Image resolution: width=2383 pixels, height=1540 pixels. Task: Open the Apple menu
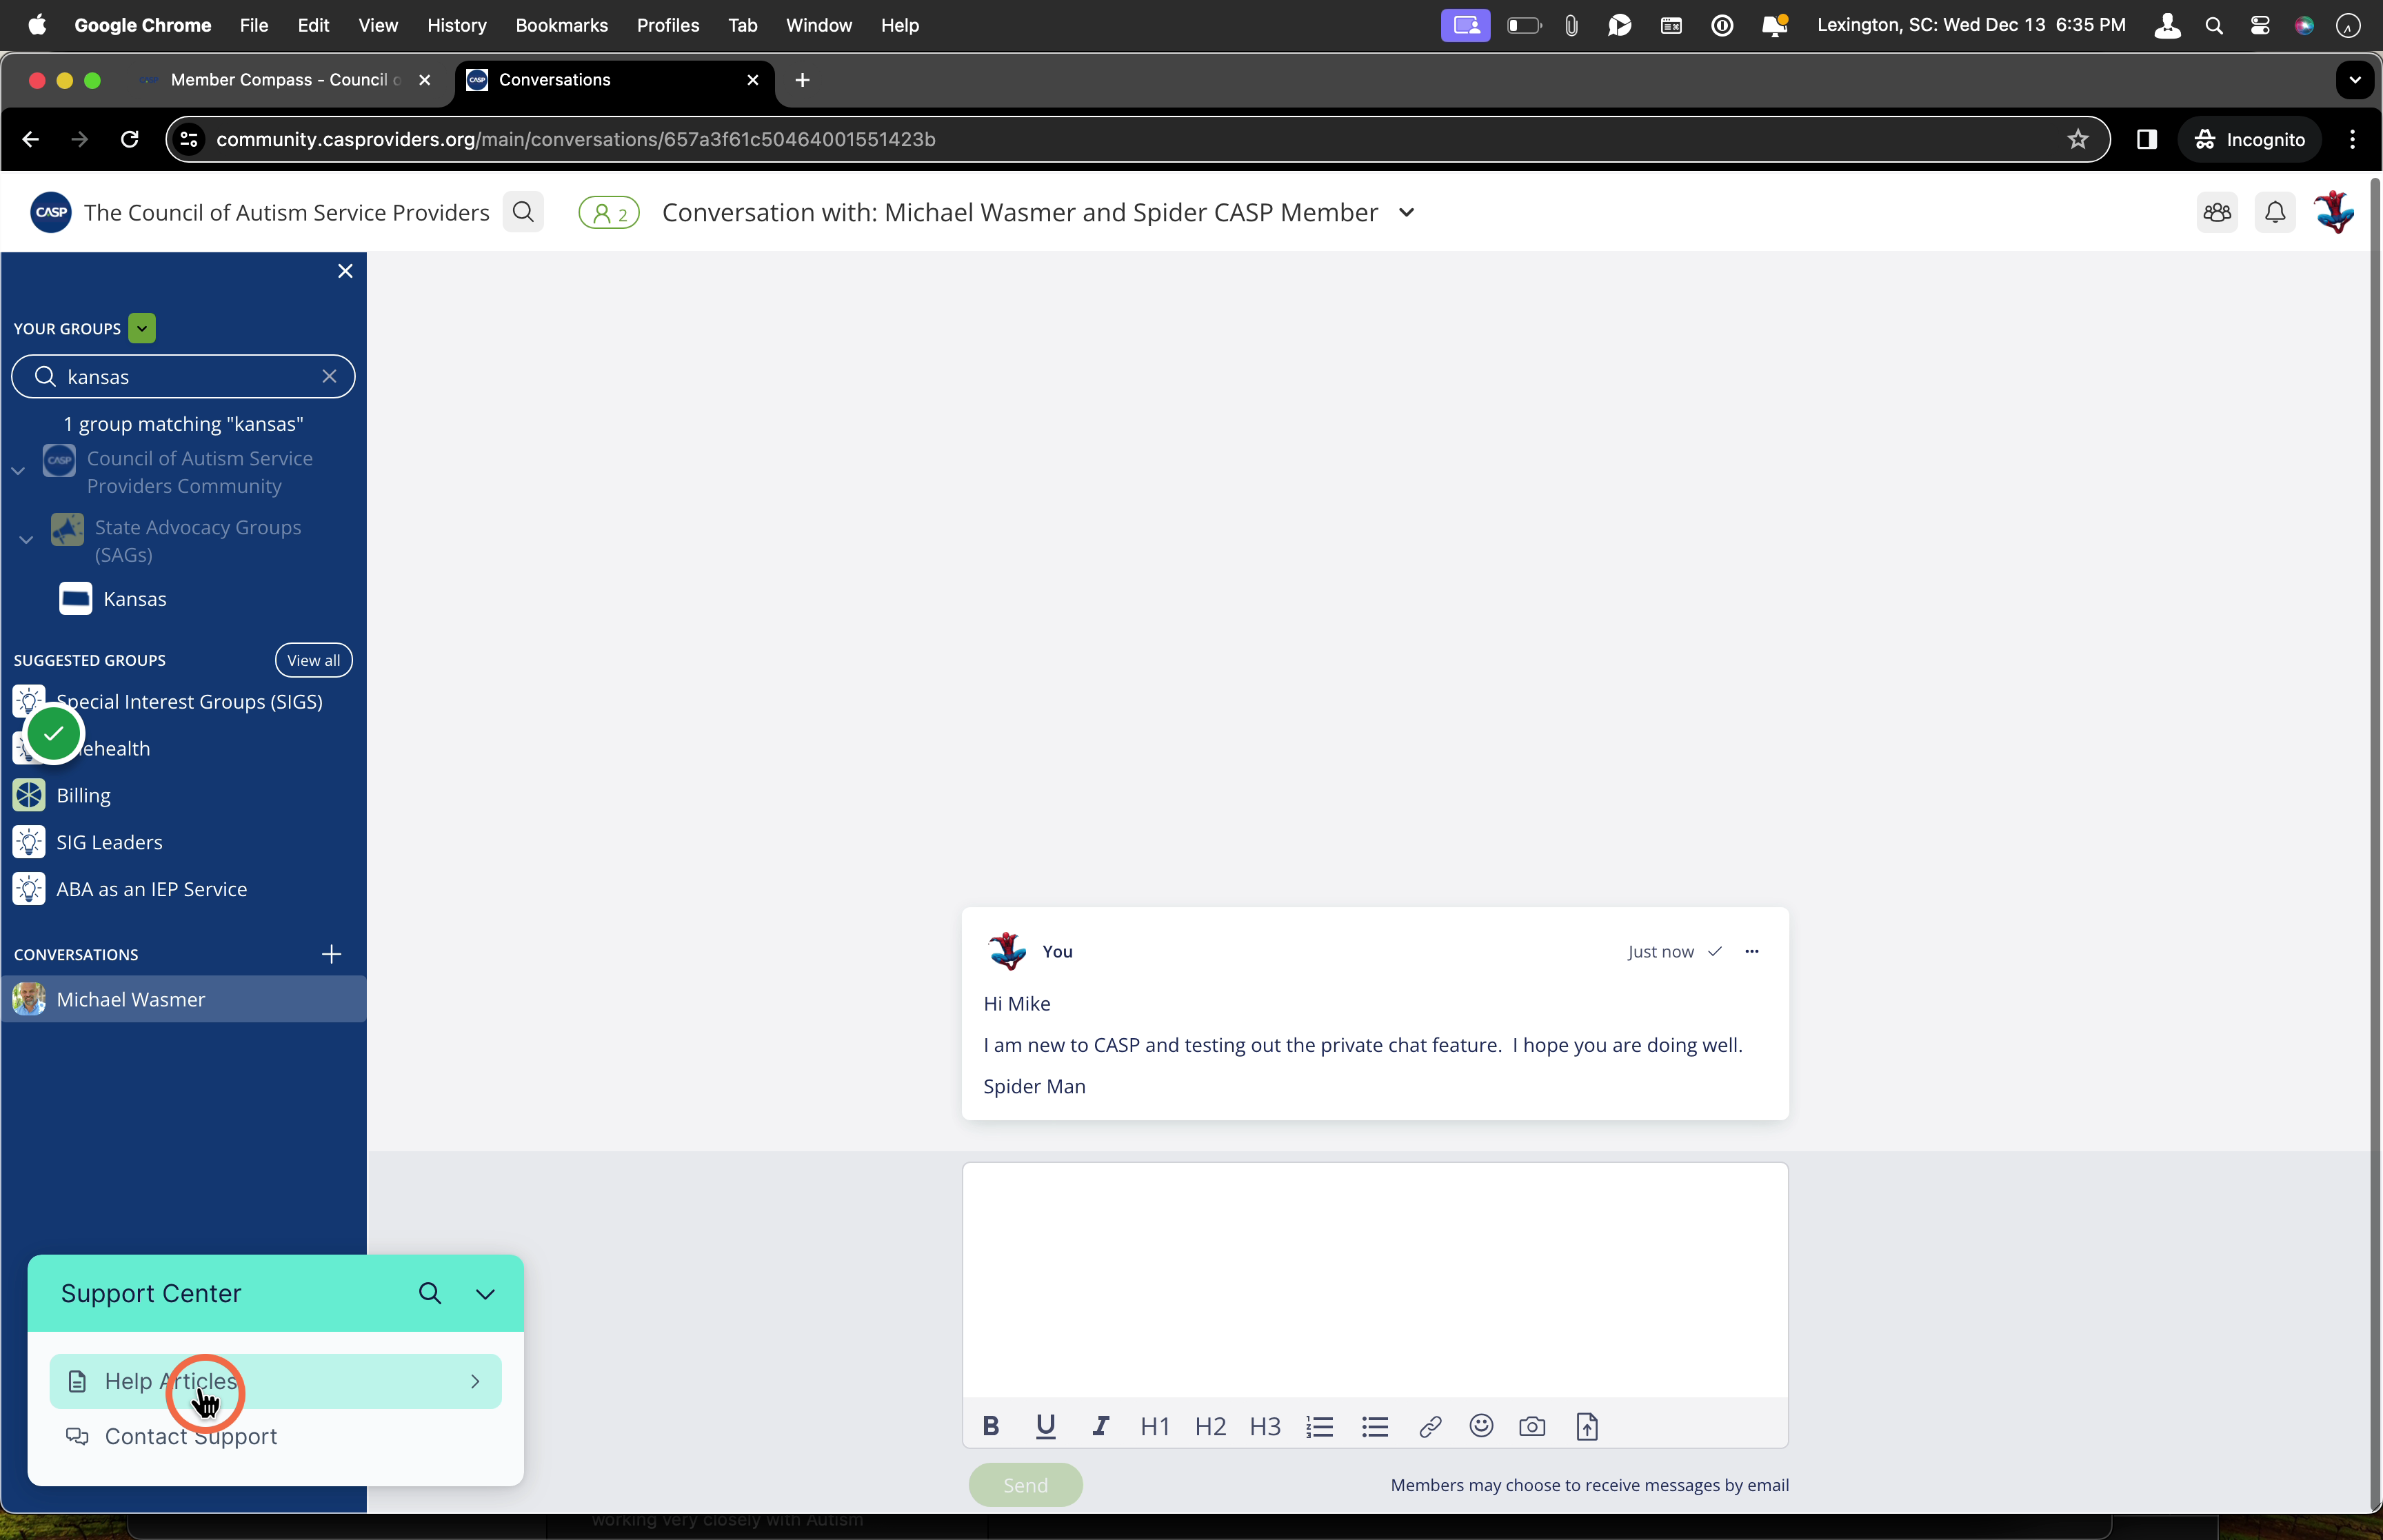point(37,25)
